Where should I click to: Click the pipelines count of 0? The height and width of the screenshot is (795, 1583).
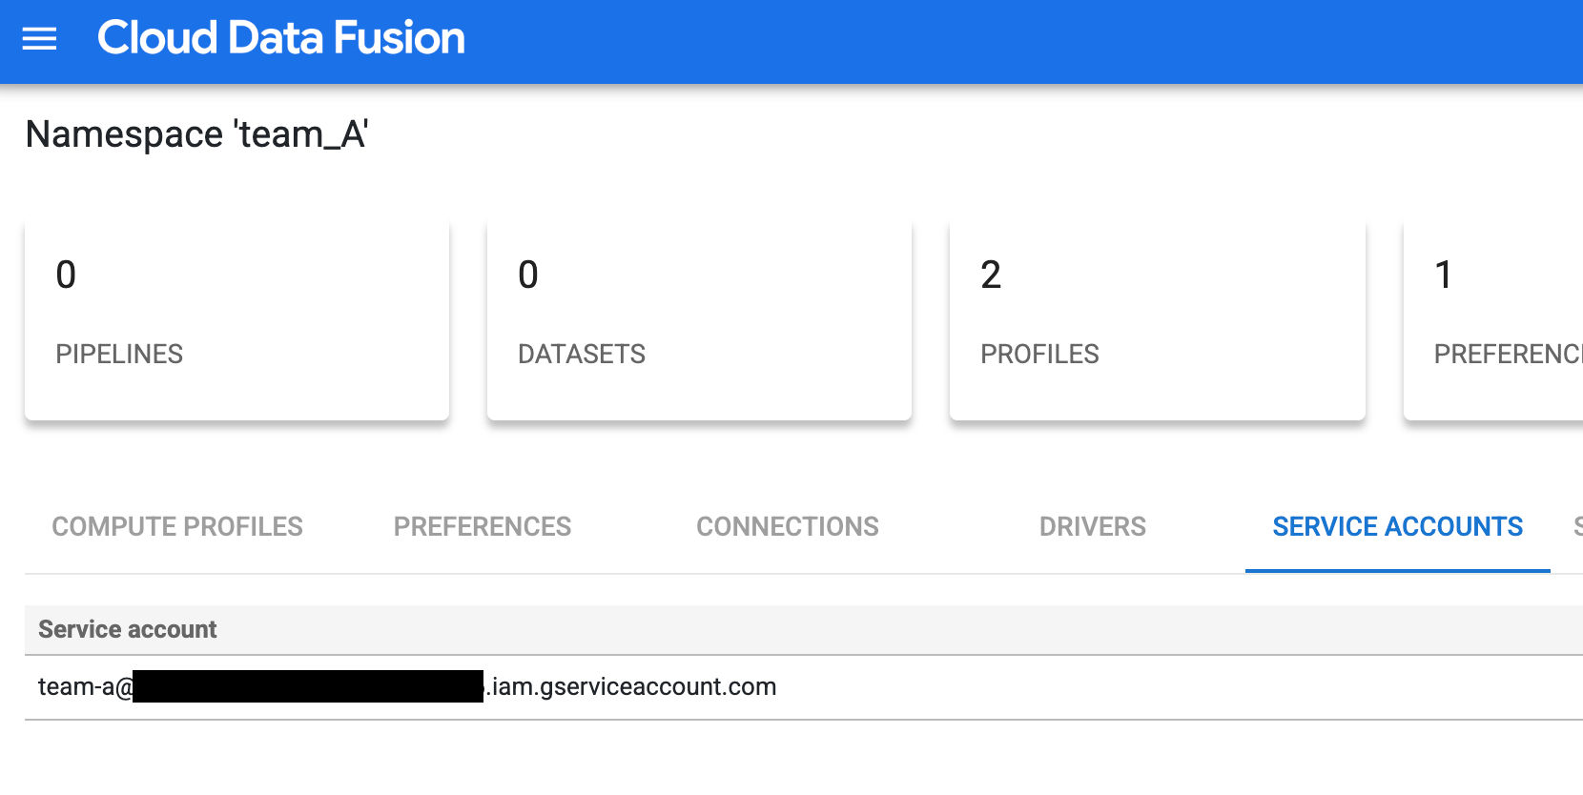64,275
